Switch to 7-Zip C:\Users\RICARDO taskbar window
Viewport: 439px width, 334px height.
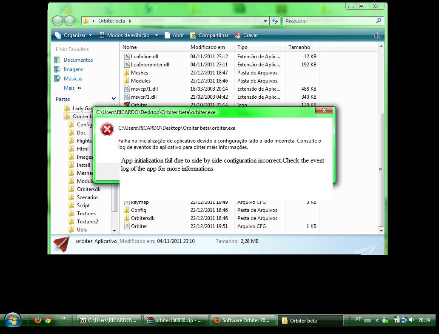pyautogui.click(x=108, y=320)
